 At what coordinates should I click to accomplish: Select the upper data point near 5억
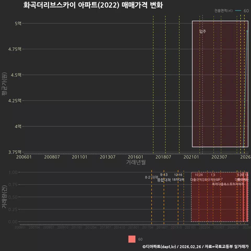pos(247,31)
